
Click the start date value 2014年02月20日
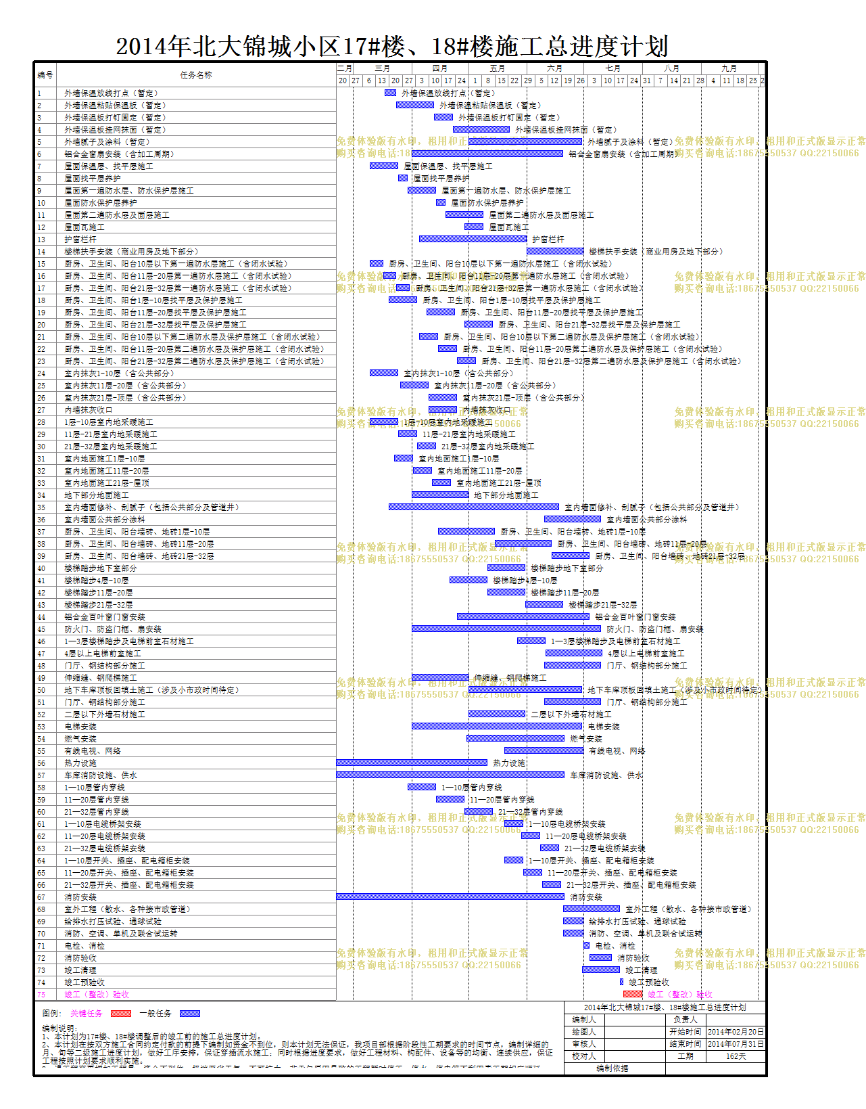[x=736, y=1032]
